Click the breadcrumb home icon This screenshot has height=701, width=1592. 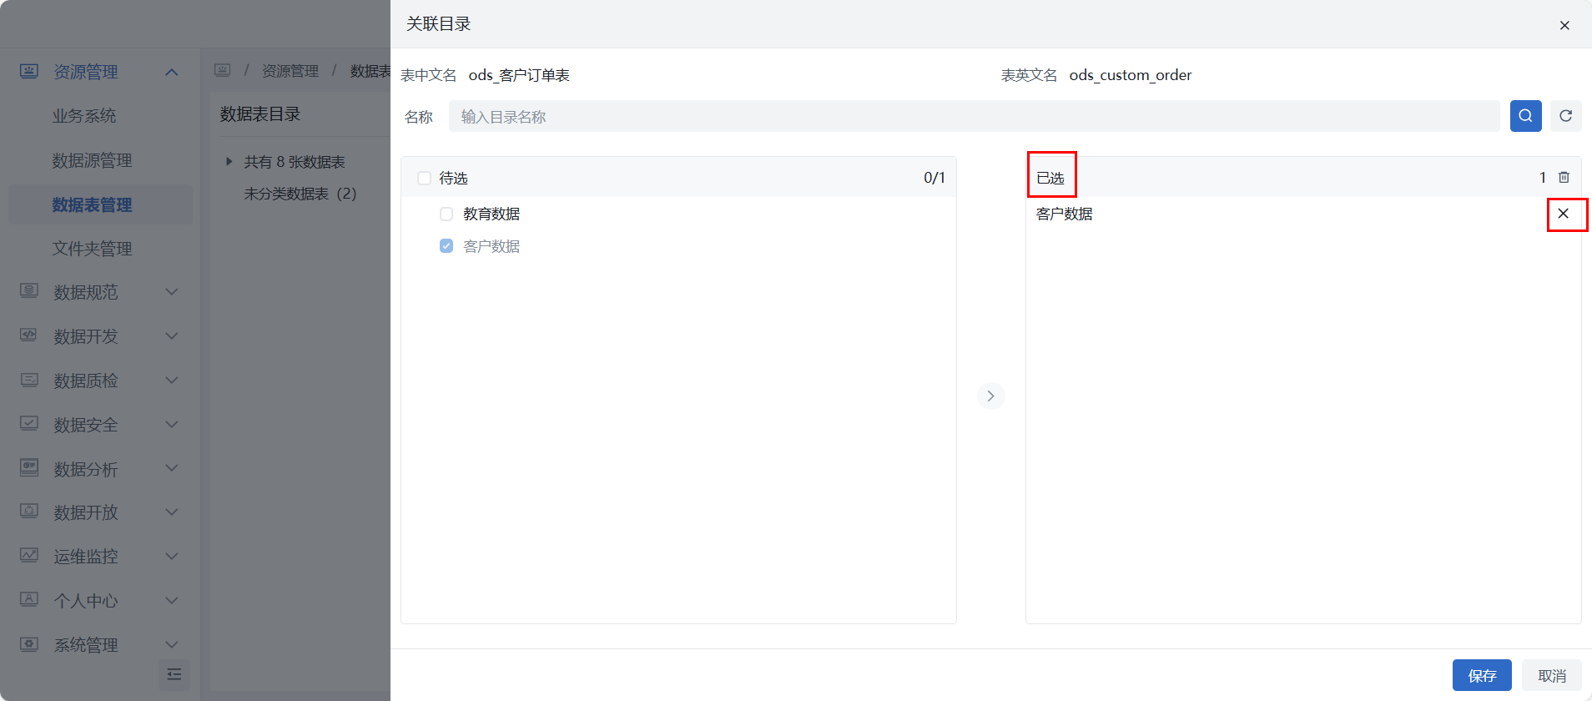pyautogui.click(x=223, y=71)
